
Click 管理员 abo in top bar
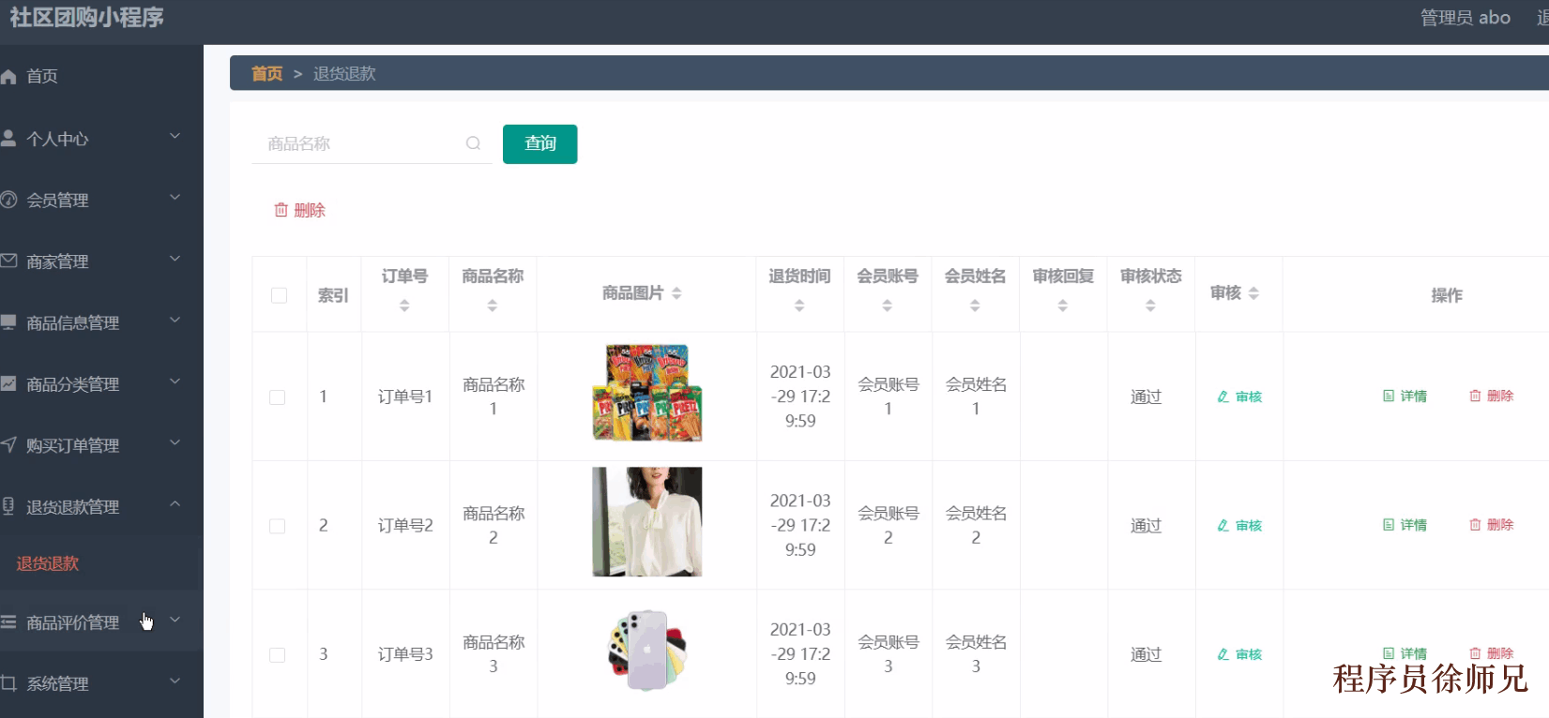tap(1465, 18)
